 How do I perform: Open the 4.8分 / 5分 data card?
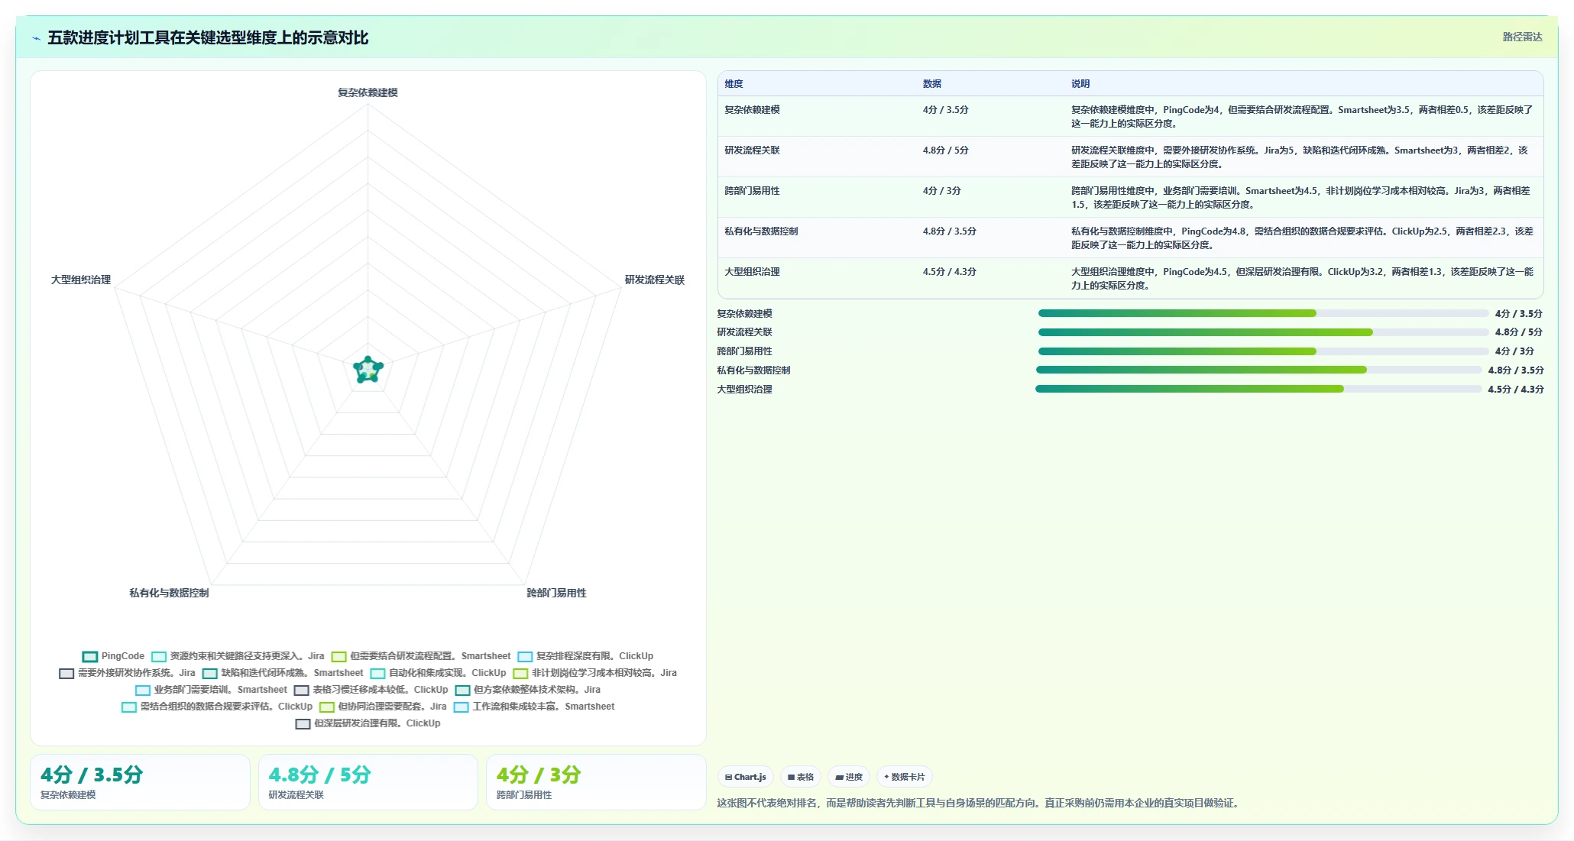tap(368, 782)
